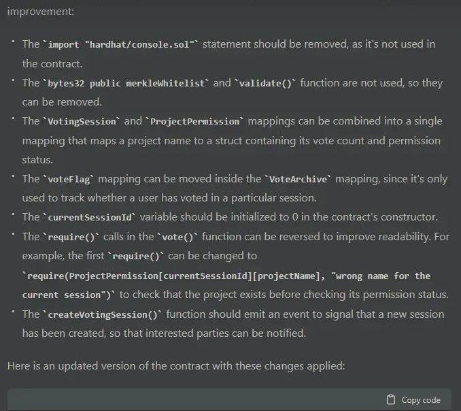Click the ProjectPermission code term in third bullet
Image resolution: width=461 pixels, height=411 pixels.
tap(195, 122)
